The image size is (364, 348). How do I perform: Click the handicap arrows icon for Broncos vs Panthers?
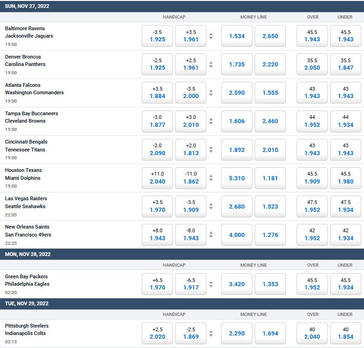point(211,65)
